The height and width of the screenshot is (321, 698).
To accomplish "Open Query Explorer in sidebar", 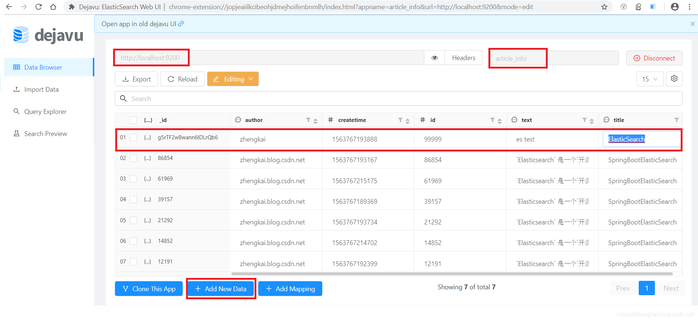I will click(x=49, y=112).
